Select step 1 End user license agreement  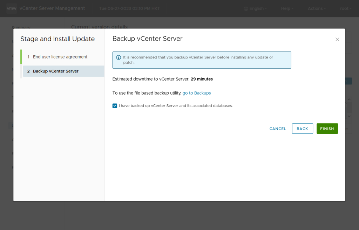(60, 57)
